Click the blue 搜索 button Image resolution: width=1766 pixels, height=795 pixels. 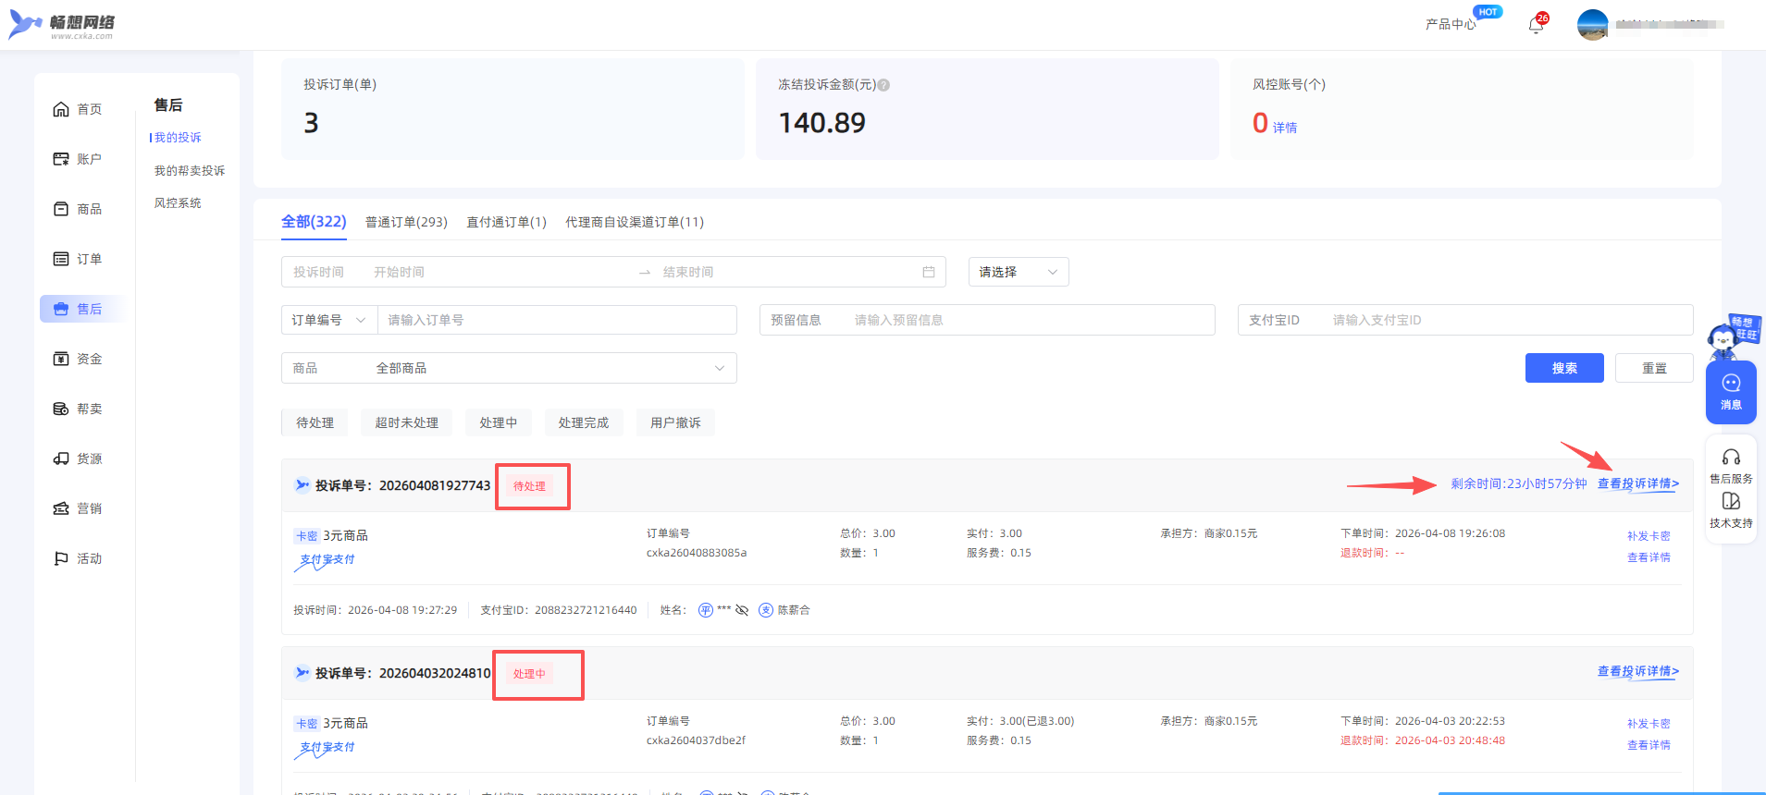click(1563, 368)
